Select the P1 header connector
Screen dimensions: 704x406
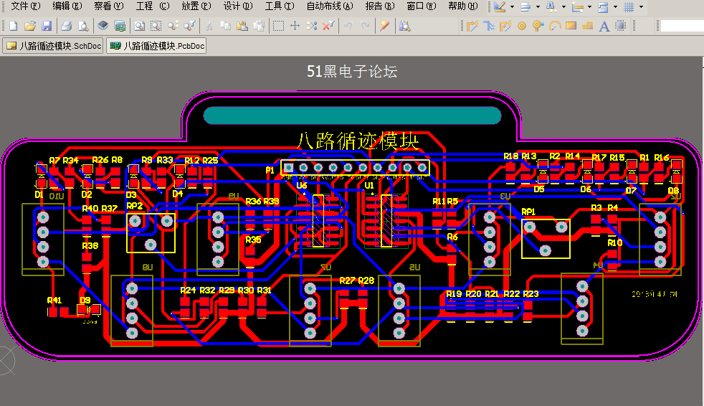click(x=355, y=168)
